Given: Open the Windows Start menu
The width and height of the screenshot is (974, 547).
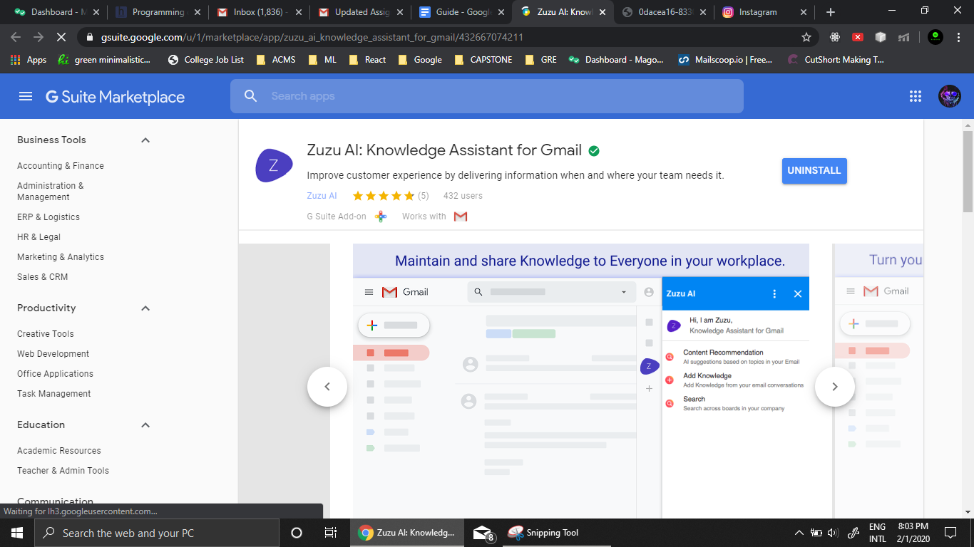Looking at the screenshot, I should pos(17,533).
